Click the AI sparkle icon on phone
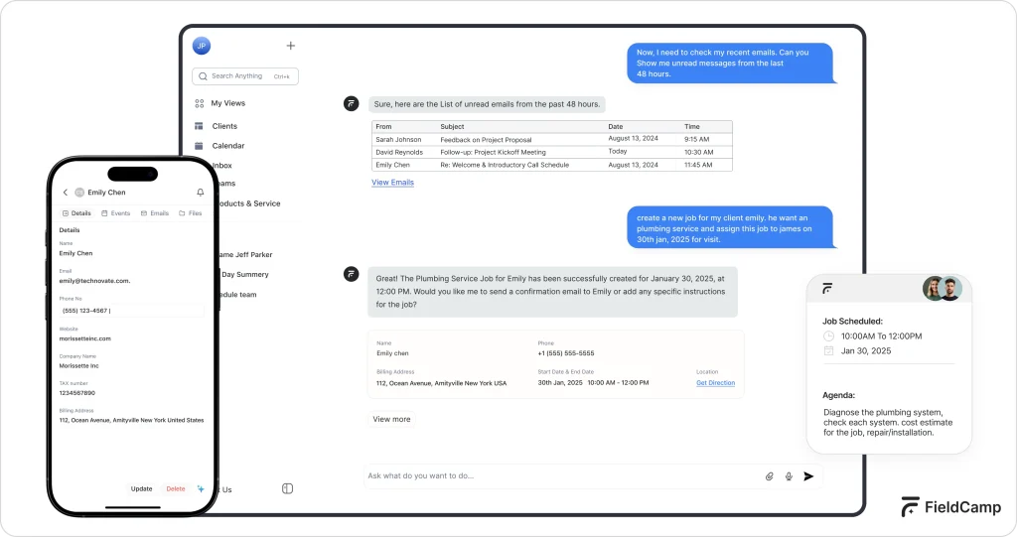The image size is (1017, 537). pyautogui.click(x=201, y=489)
